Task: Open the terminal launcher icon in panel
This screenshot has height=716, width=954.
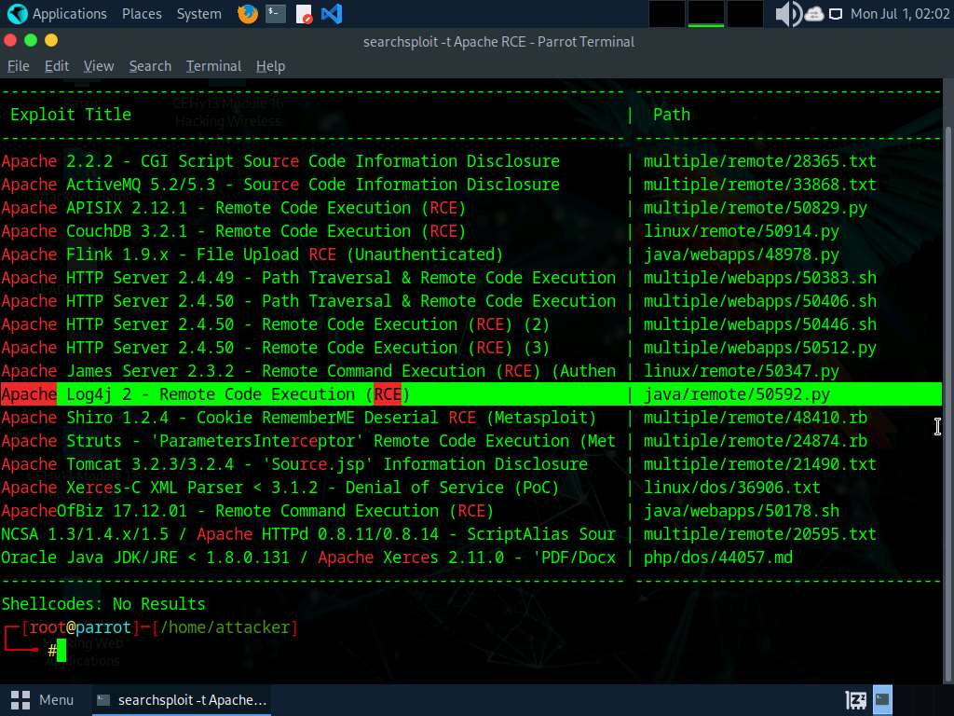Action: [x=275, y=14]
